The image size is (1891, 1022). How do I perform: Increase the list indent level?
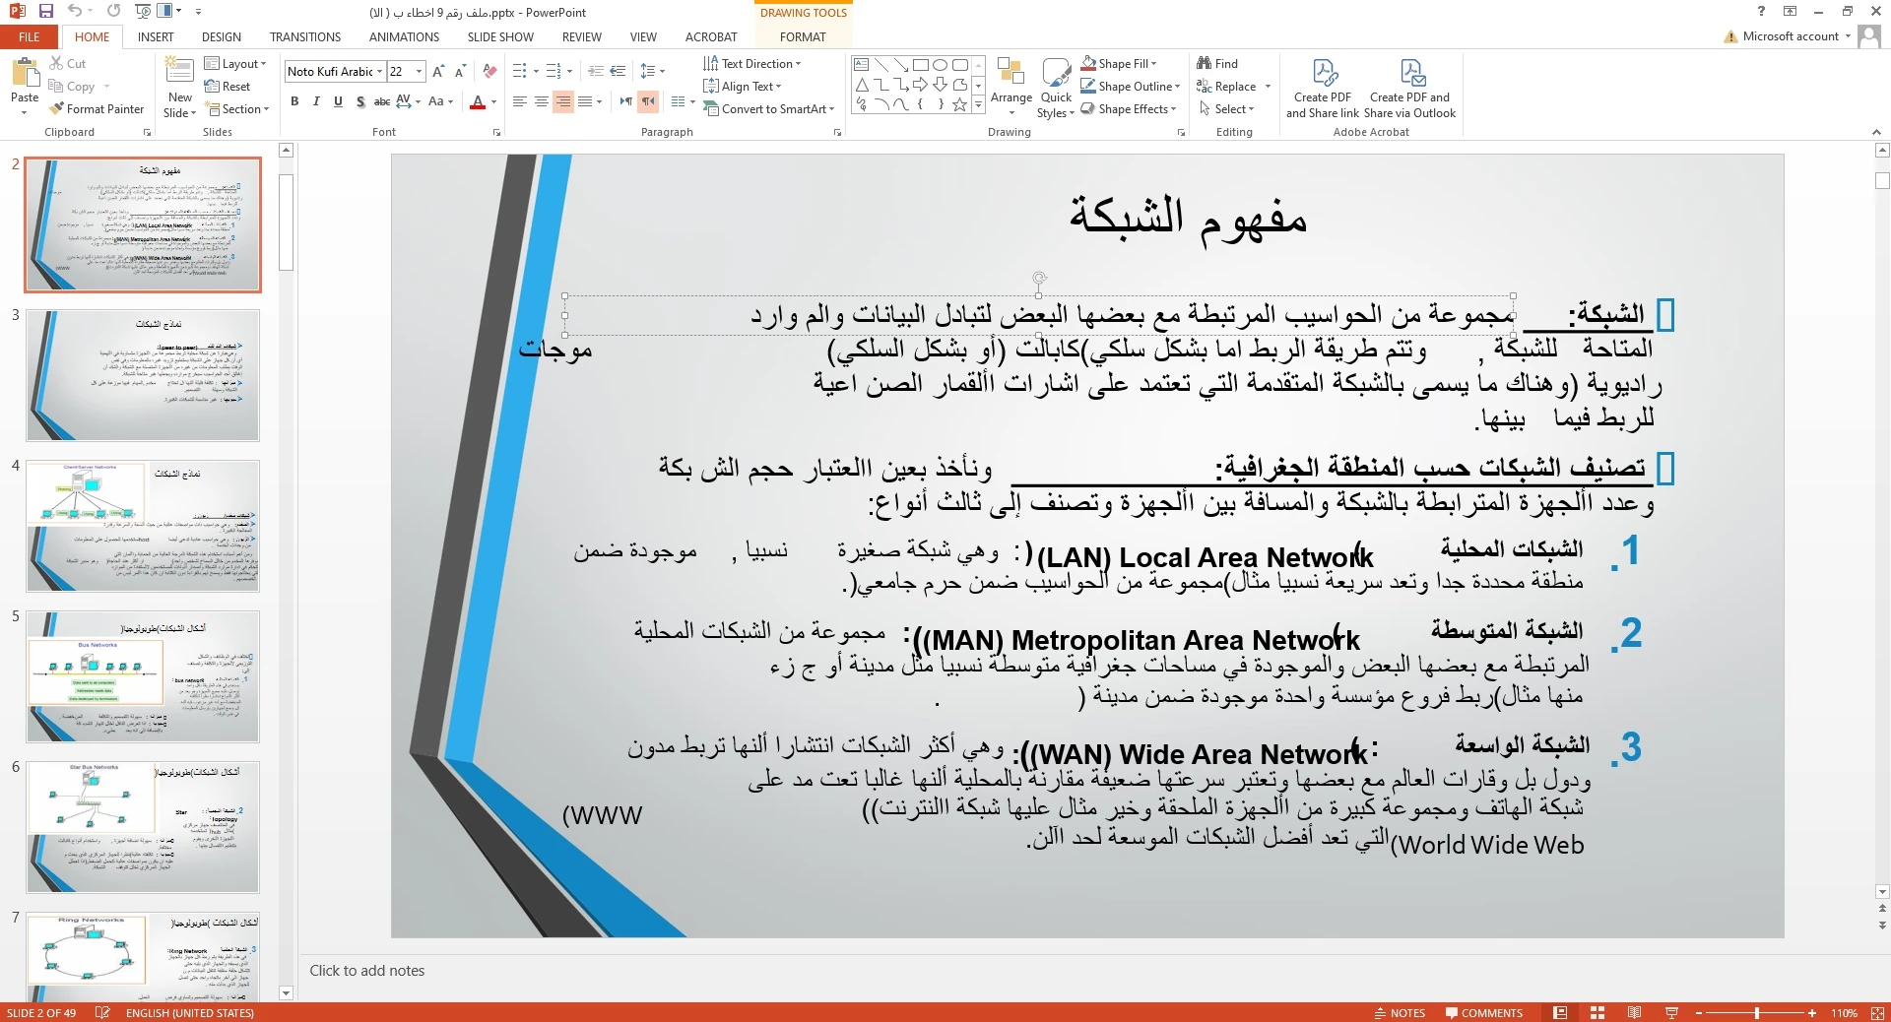point(618,71)
